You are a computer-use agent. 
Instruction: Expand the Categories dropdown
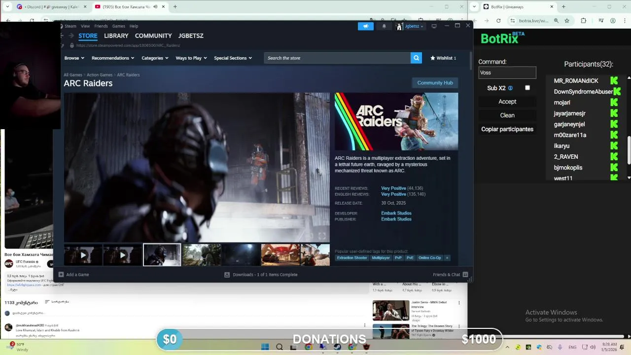[155, 58]
